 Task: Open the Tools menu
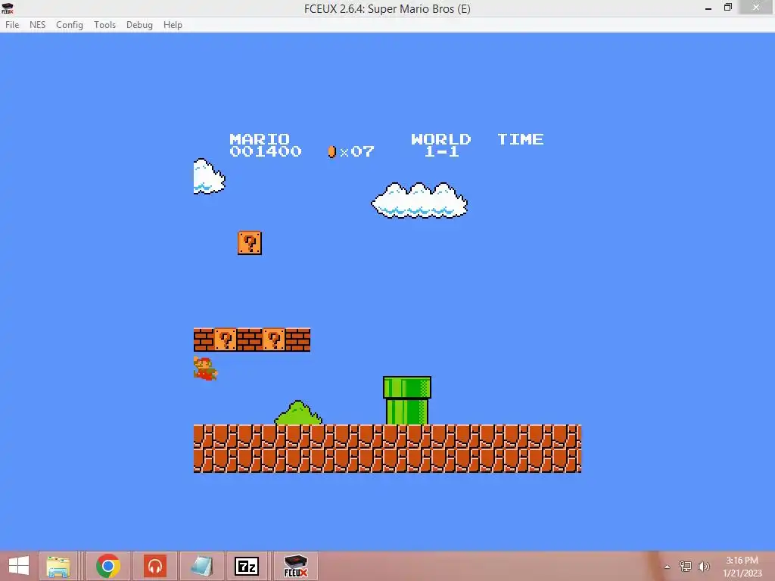pos(104,25)
